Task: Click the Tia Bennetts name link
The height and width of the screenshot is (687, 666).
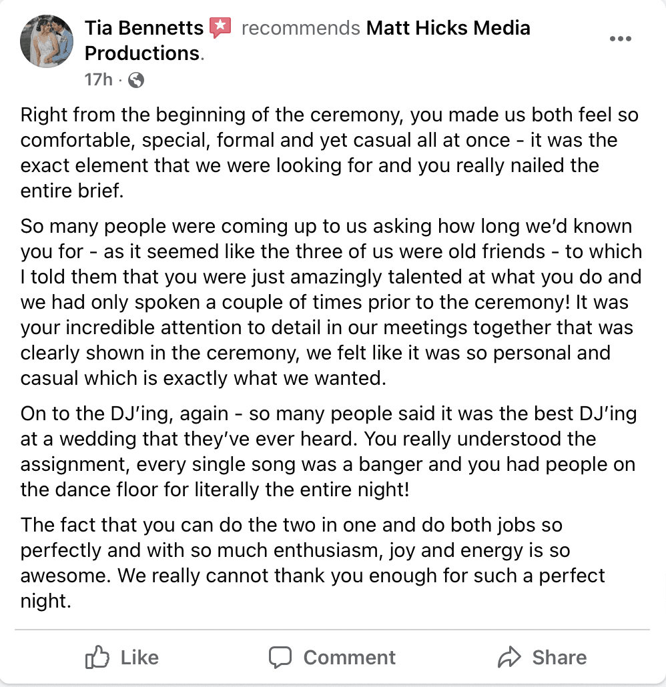Action: [x=143, y=28]
